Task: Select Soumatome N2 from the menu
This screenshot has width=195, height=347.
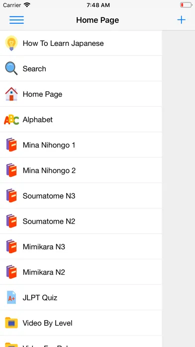Action: (81, 221)
